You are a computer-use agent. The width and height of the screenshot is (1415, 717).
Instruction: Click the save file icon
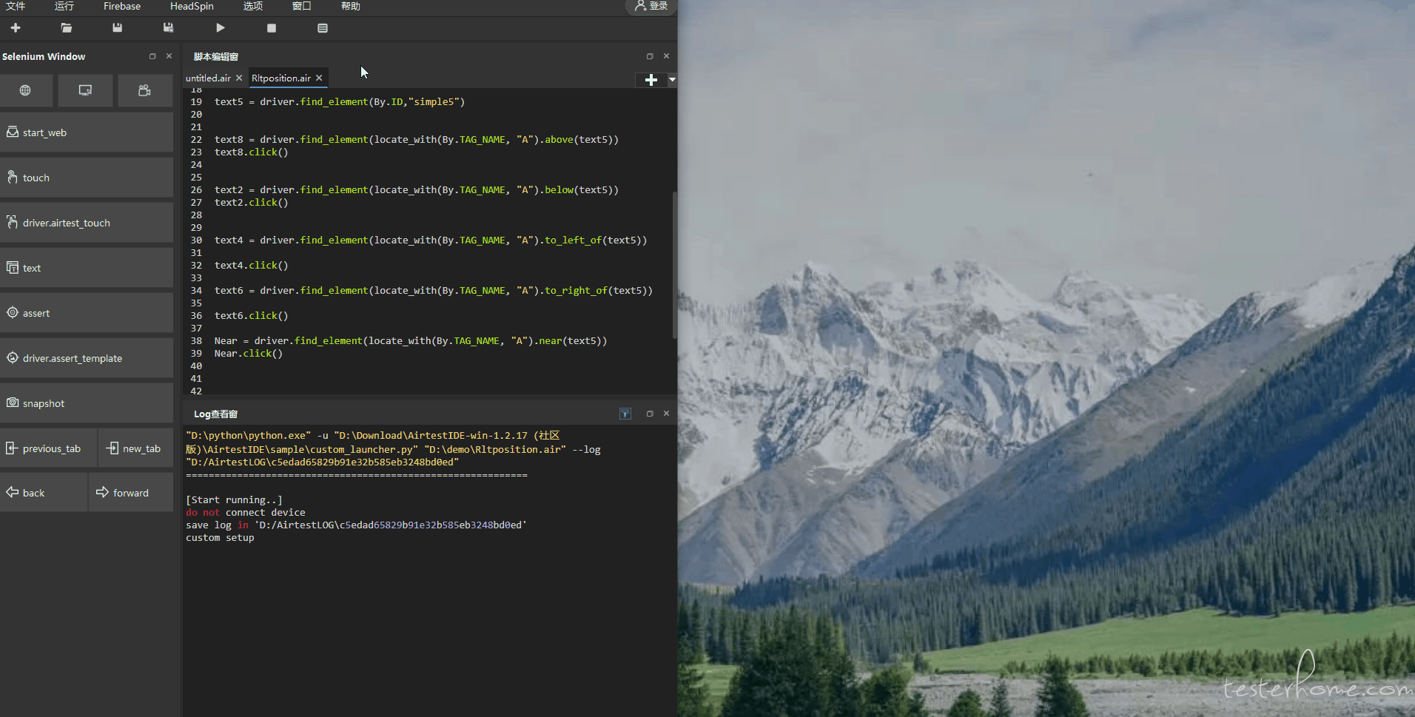tap(117, 28)
